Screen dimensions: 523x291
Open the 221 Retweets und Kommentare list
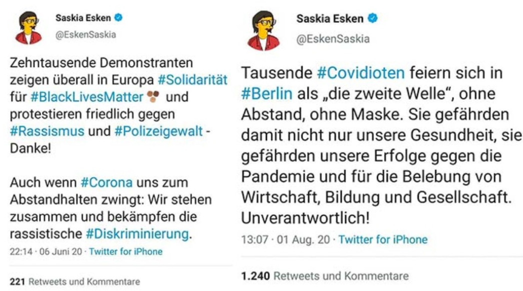[x=75, y=282]
